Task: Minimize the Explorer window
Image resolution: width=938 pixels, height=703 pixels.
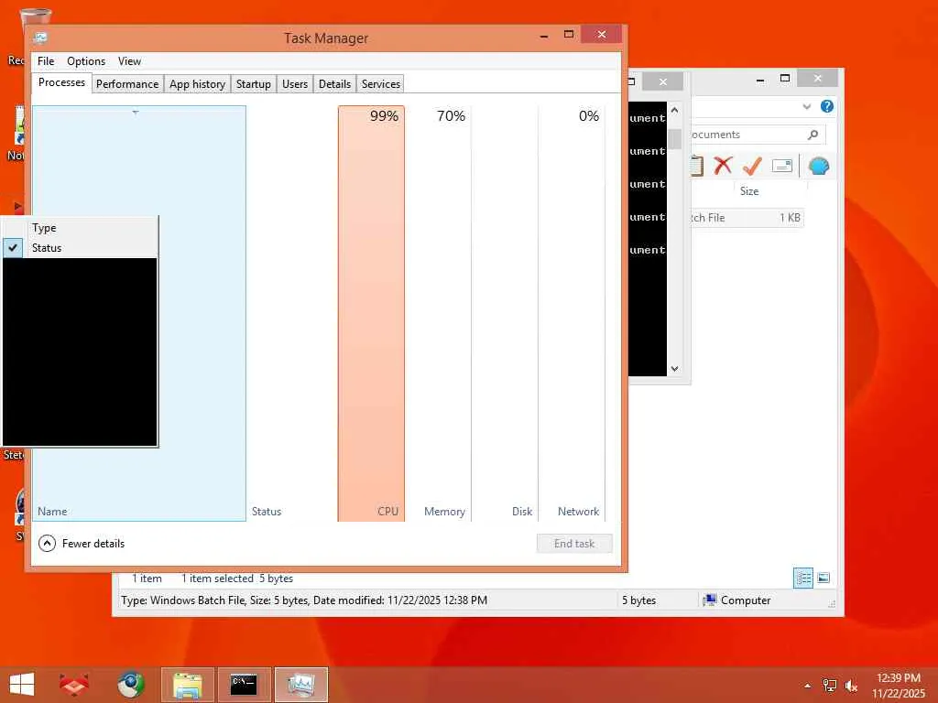Action: point(759,79)
